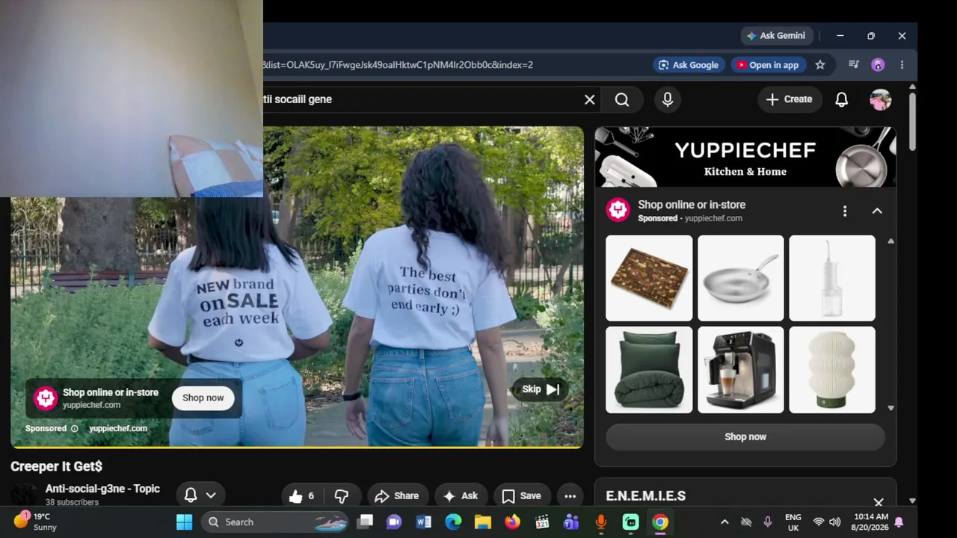Image resolution: width=957 pixels, height=538 pixels.
Task: Open Microsoft Edge from the taskbar
Action: click(x=453, y=522)
